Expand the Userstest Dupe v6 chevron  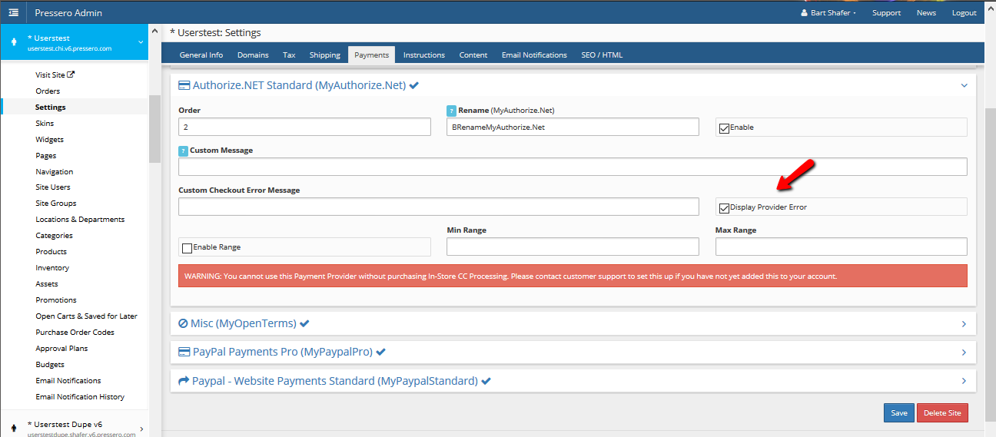click(141, 429)
